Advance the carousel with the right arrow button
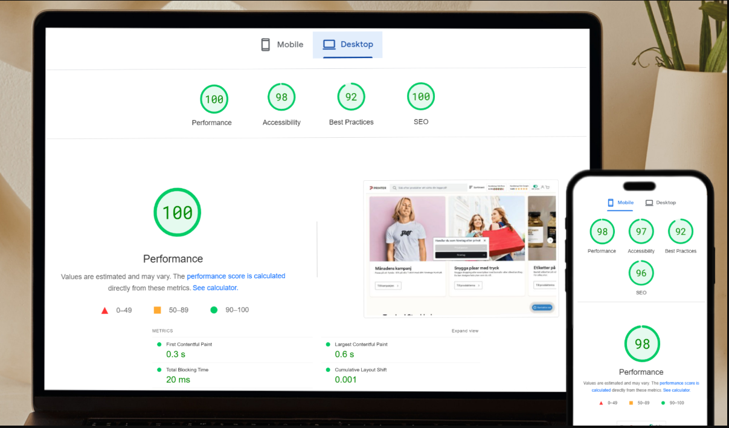 click(550, 240)
